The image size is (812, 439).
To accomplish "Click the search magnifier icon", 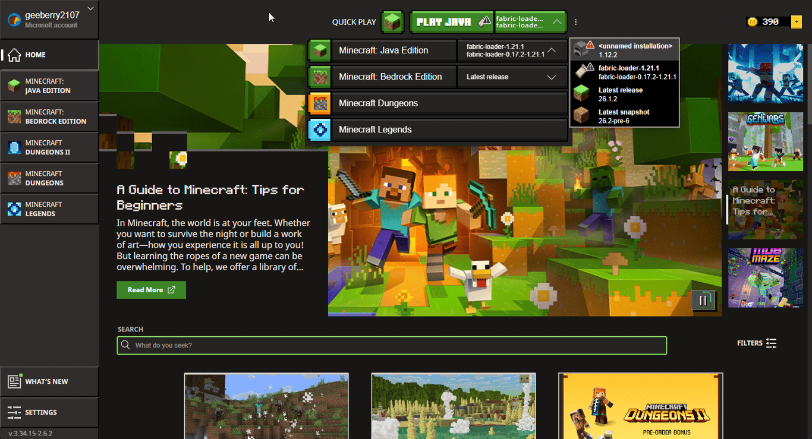I will click(125, 345).
